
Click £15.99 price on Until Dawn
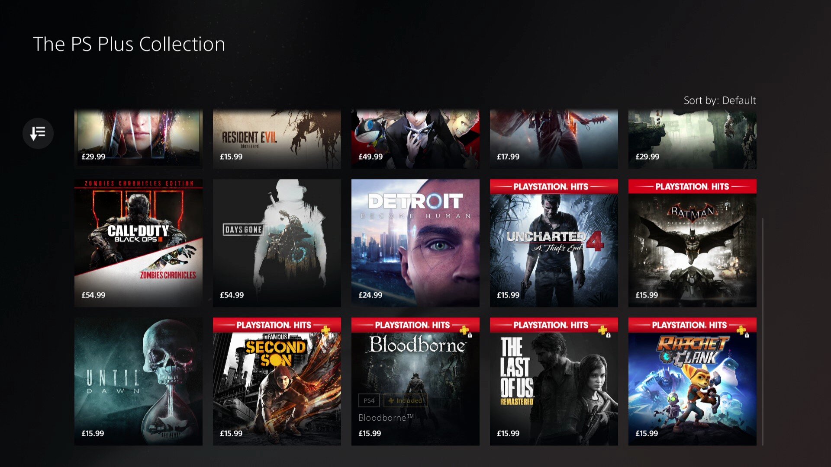pos(93,433)
